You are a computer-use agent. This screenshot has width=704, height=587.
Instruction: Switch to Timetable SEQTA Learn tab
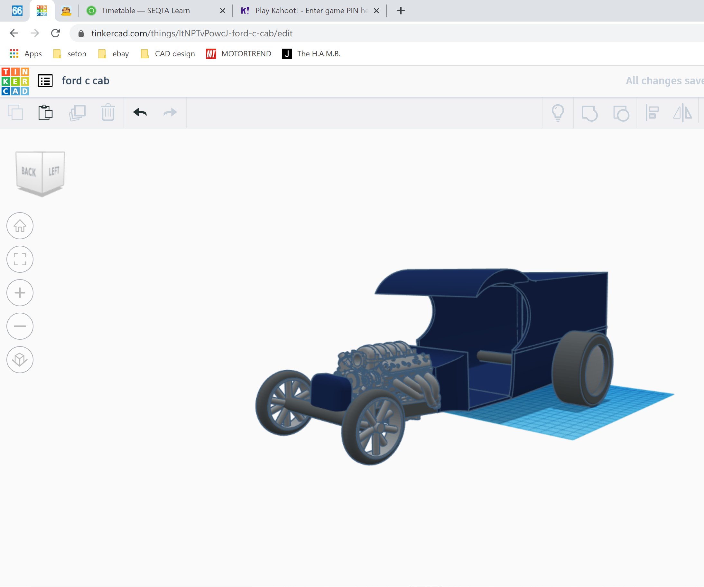(x=145, y=11)
